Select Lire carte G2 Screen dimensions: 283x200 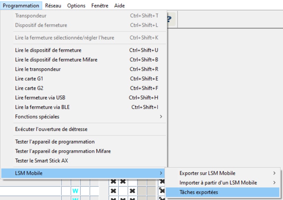[28, 88]
